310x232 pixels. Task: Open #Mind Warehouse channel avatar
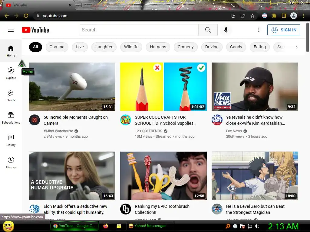35,120
